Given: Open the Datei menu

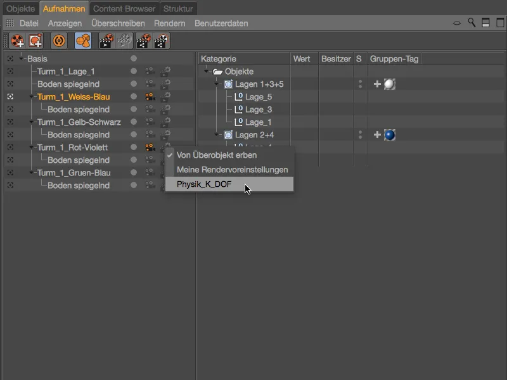Looking at the screenshot, I should 29,23.
